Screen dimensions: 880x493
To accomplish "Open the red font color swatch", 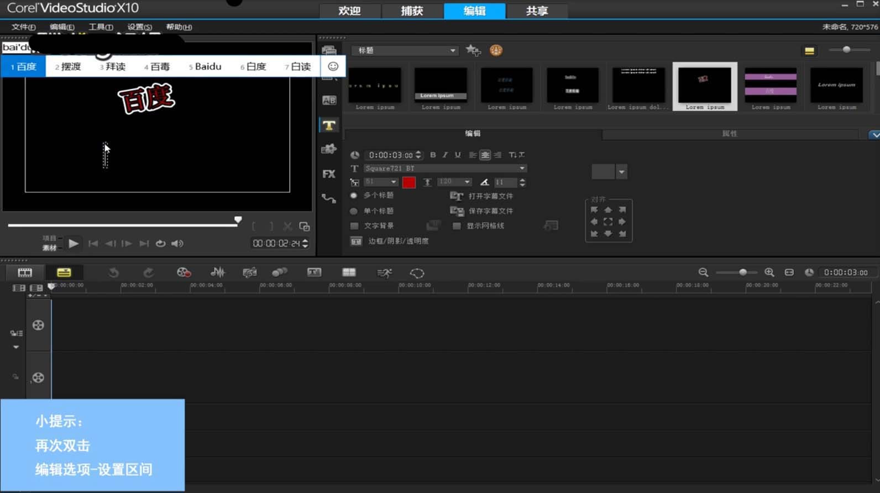I will point(409,182).
